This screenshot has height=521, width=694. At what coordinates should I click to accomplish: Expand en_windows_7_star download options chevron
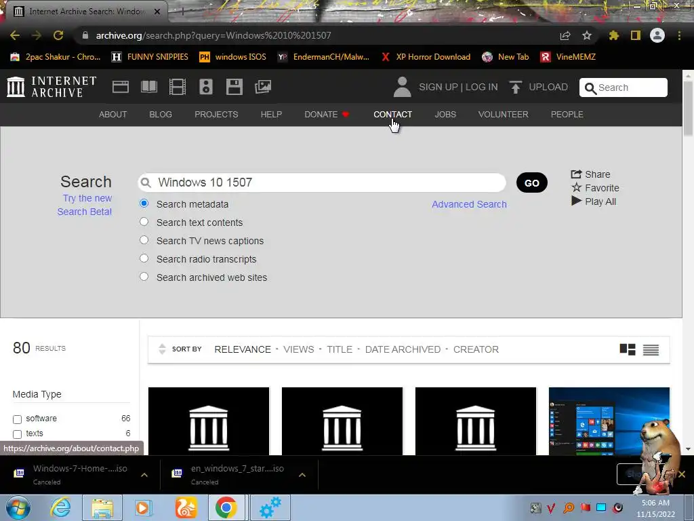(x=302, y=475)
